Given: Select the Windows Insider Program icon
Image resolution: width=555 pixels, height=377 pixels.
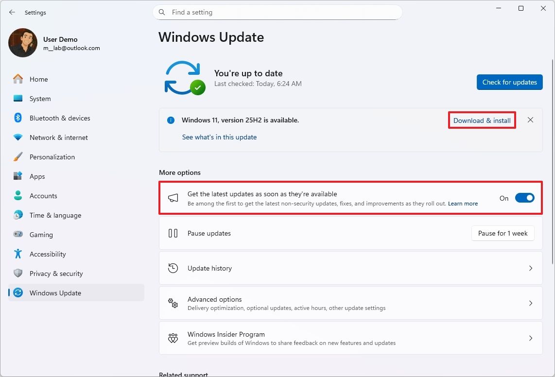Looking at the screenshot, I should 173,338.
